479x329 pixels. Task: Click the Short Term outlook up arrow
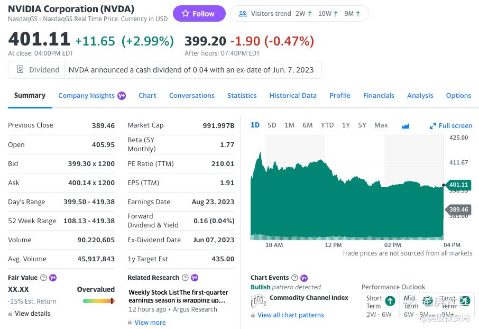tap(390, 301)
